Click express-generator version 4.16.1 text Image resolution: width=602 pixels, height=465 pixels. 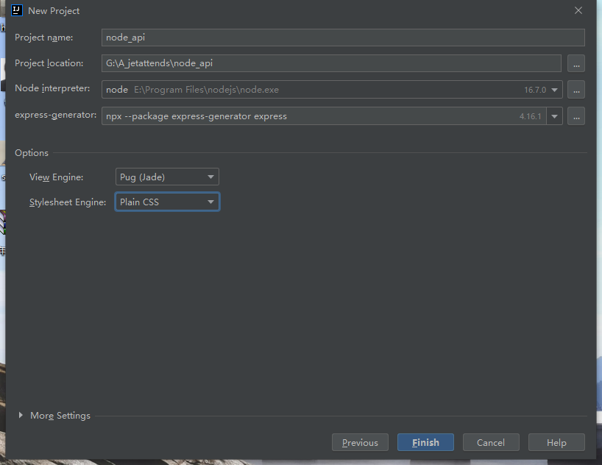[530, 116]
